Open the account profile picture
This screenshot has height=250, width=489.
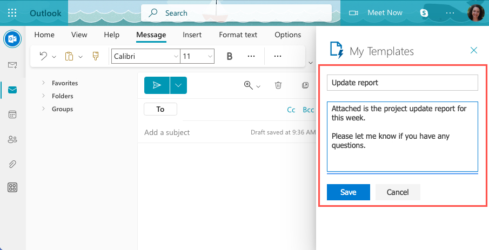tap(476, 13)
